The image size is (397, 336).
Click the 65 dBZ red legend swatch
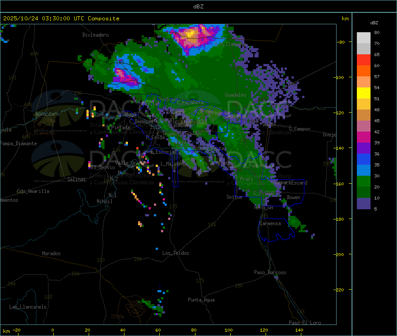click(363, 60)
